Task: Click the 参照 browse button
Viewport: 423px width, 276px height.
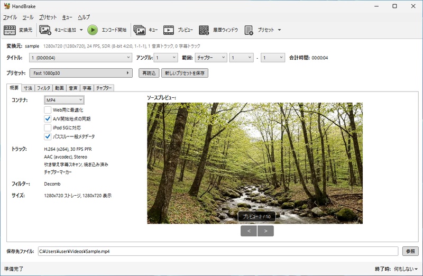Action: coord(410,251)
